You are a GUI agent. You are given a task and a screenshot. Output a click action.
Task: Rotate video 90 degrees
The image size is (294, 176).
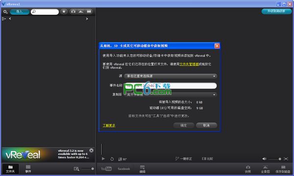point(122,159)
